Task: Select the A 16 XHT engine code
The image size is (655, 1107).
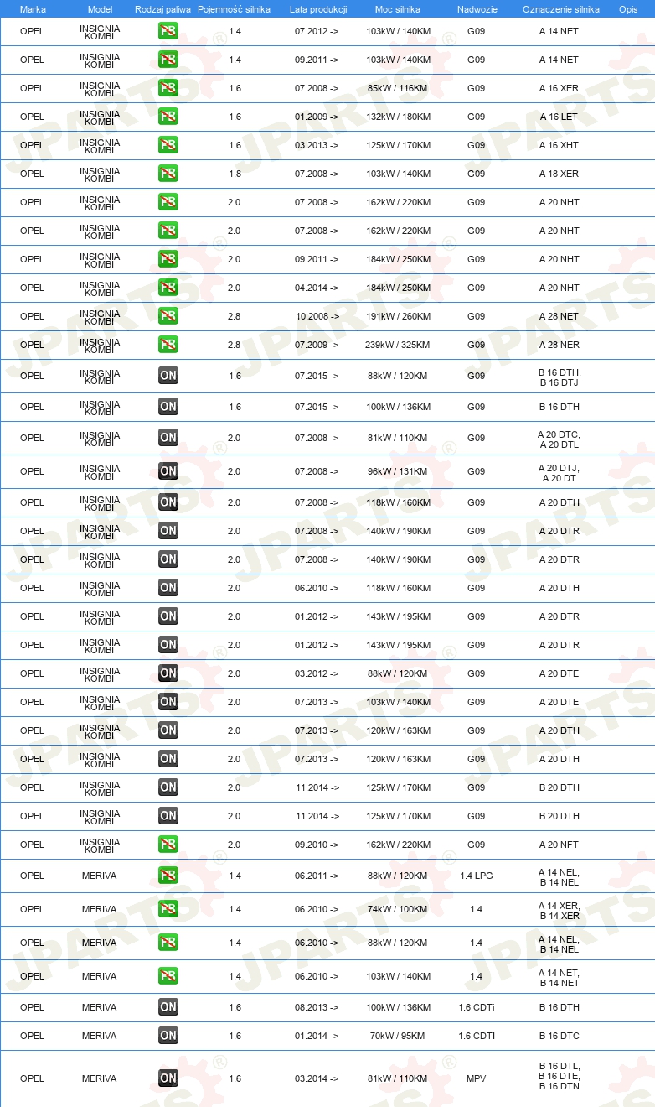Action: click(x=559, y=145)
